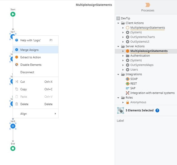Expand the Authentication folder
This screenshot has height=165, width=177.
pos(123,56)
